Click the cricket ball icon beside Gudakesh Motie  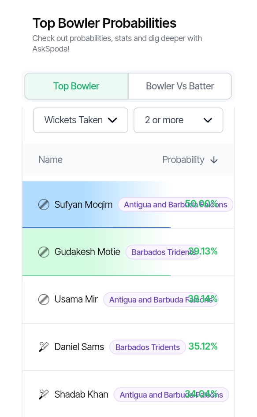[44, 252]
